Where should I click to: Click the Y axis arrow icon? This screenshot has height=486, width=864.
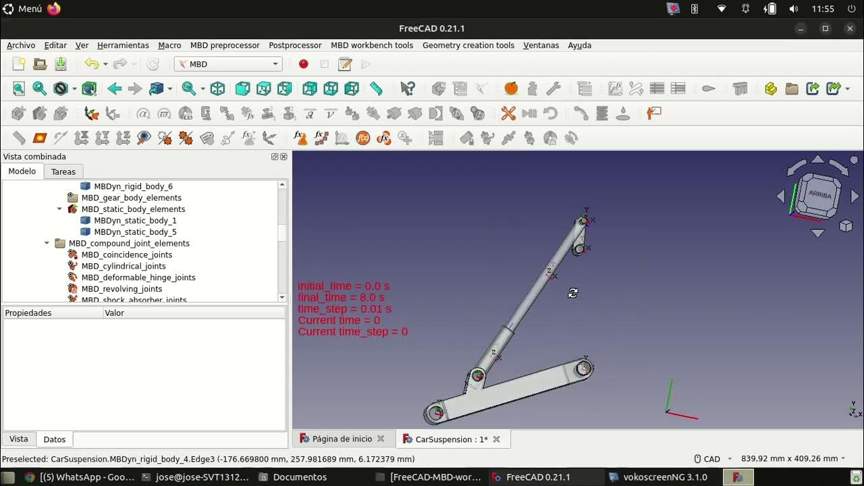[103, 138]
